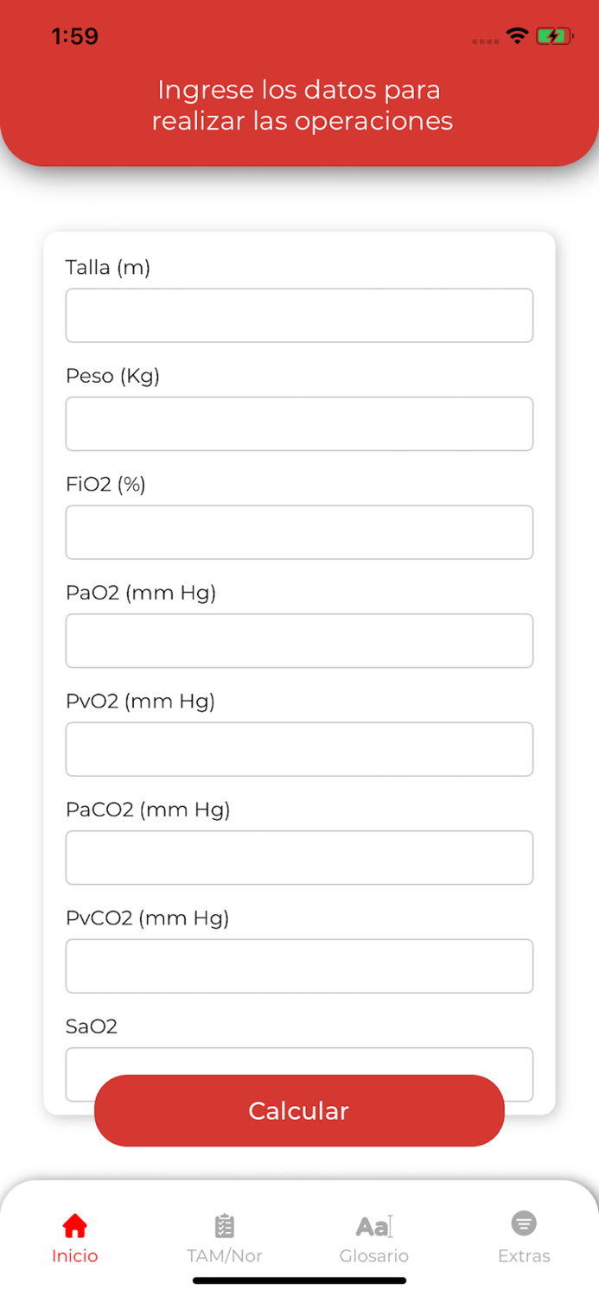Focus the Talla (m) input field
The image size is (599, 1296).
pos(299,315)
